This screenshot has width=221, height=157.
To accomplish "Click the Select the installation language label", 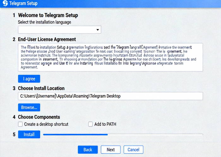I will pos(44,22).
